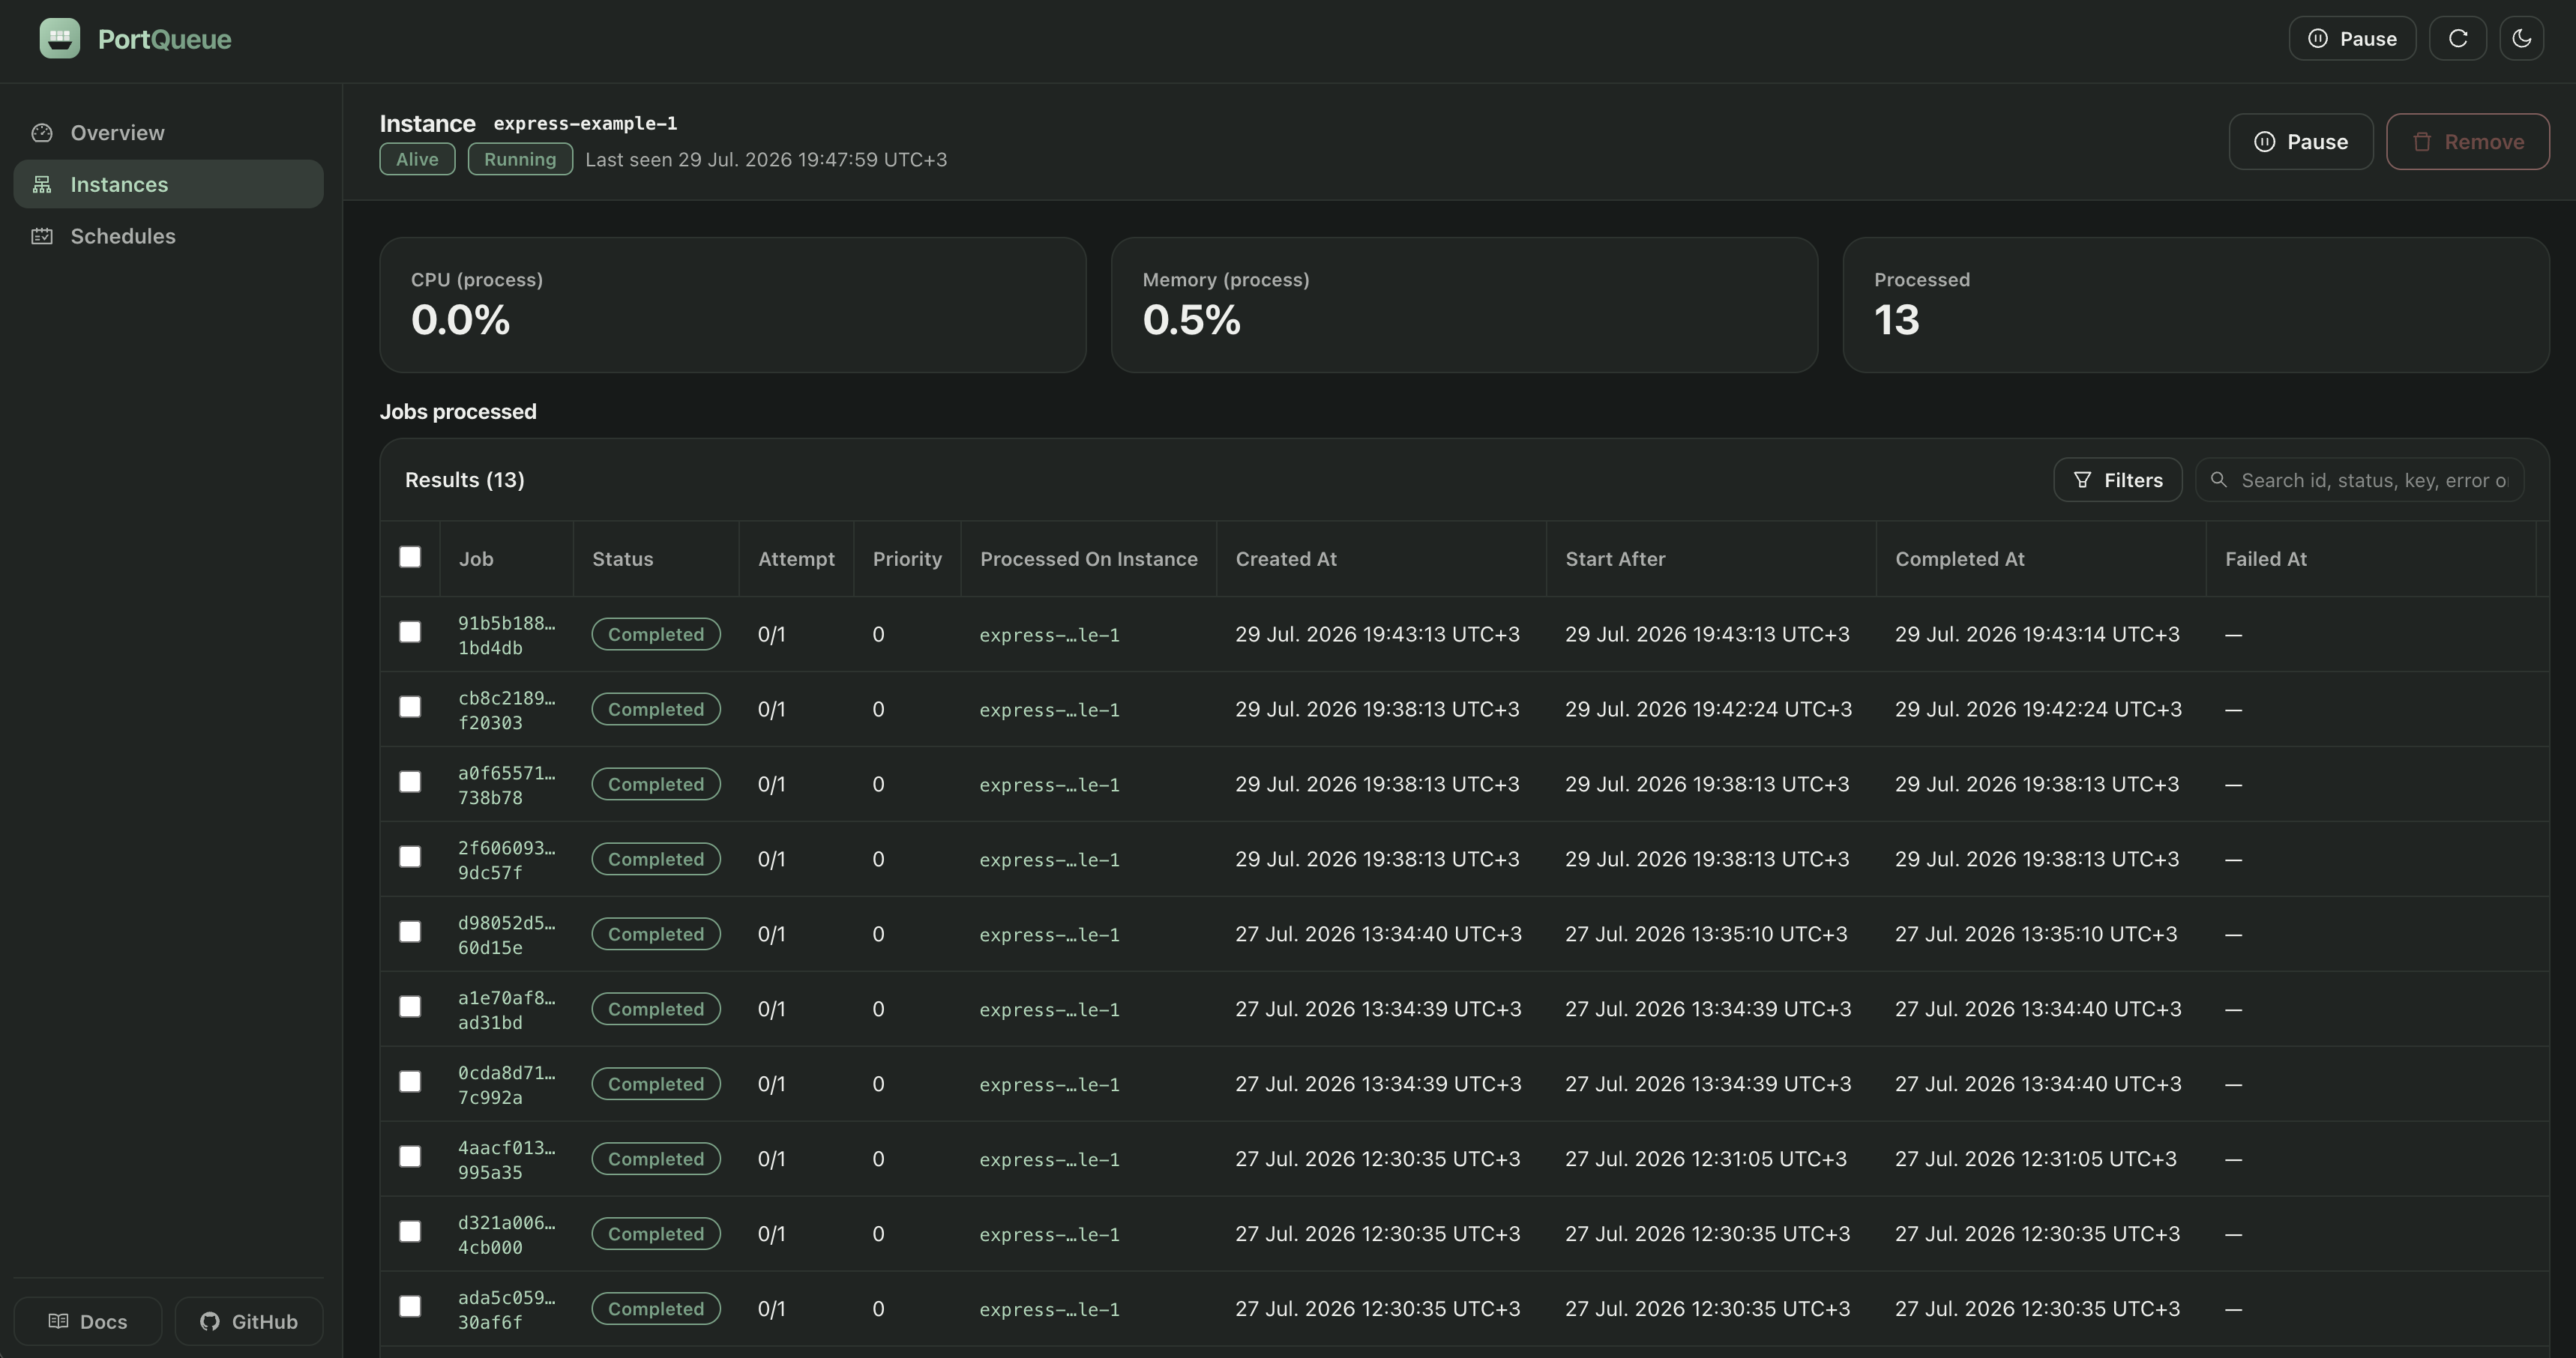
Task: Open job a1e70af8…ad31bd
Action: pos(506,1010)
